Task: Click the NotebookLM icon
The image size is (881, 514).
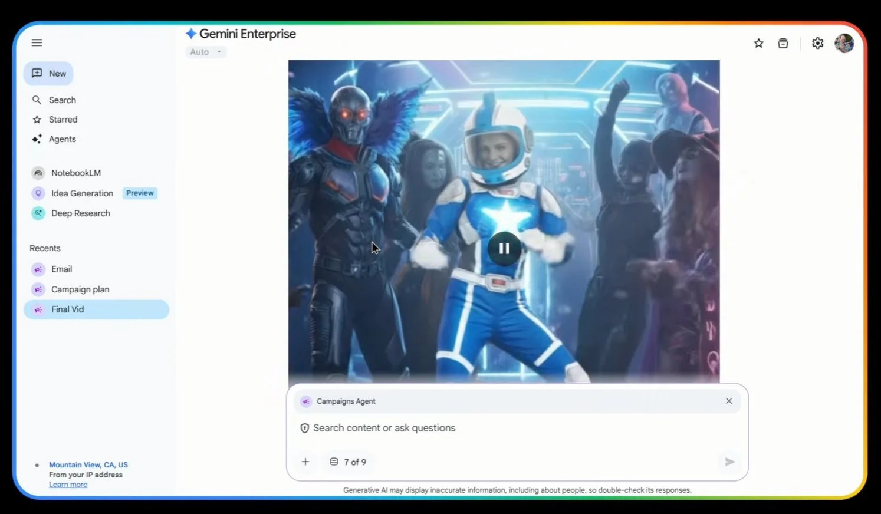Action: pos(38,173)
